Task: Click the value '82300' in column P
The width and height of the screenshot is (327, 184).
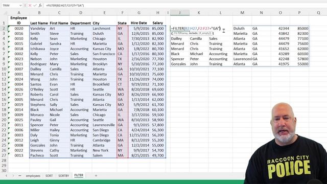Action: (x=299, y=34)
